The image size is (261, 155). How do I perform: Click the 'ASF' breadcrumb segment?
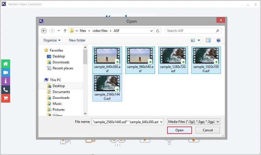[x=117, y=31]
